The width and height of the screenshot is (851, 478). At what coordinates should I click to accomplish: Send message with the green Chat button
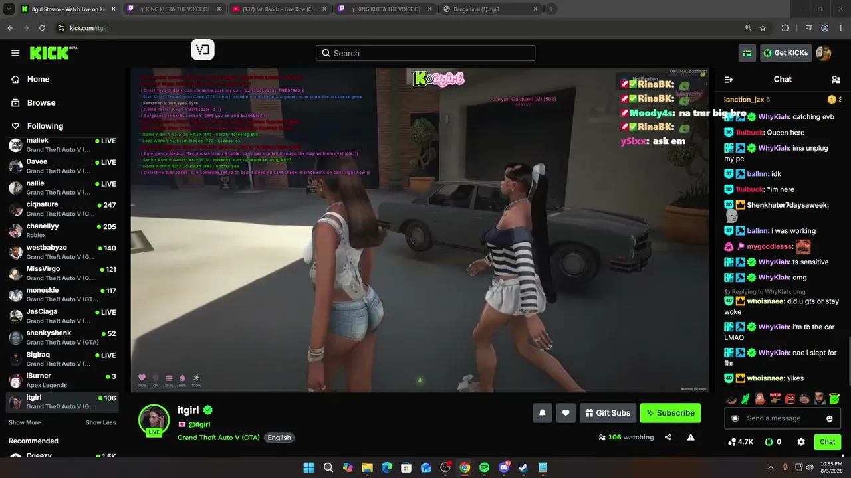pyautogui.click(x=827, y=441)
